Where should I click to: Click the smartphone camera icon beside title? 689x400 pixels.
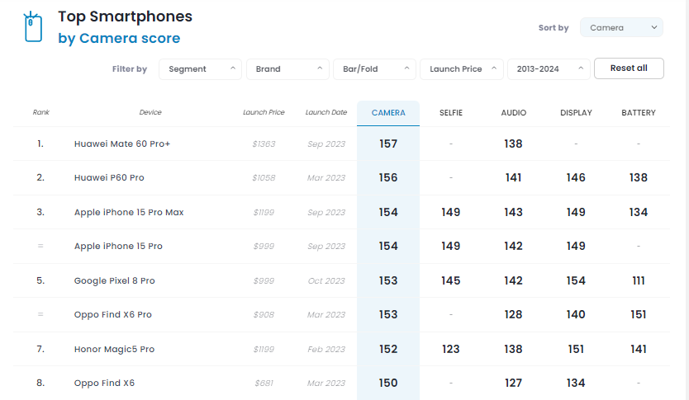[x=33, y=27]
